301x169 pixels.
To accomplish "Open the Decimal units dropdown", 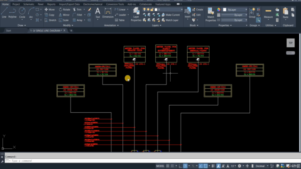I will pos(262,166).
